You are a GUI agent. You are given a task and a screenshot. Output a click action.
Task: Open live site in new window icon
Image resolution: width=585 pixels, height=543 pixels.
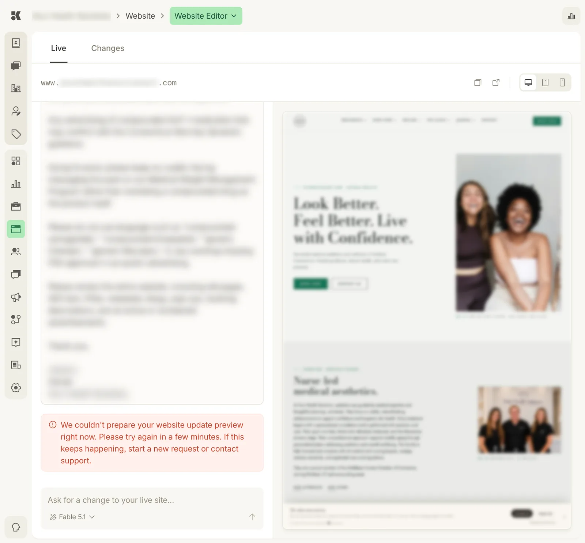pos(496,83)
